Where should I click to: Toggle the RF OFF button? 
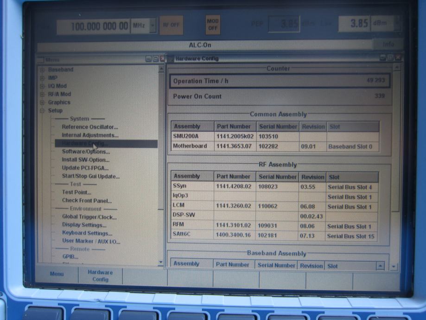pos(171,25)
